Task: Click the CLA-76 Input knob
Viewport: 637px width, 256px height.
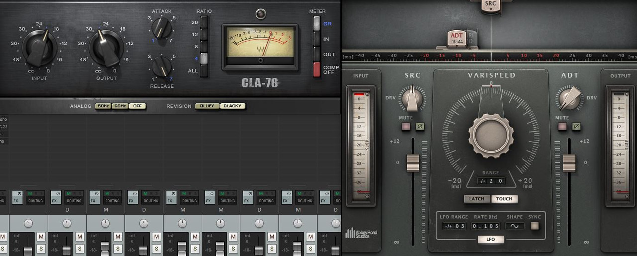Action: [40, 48]
